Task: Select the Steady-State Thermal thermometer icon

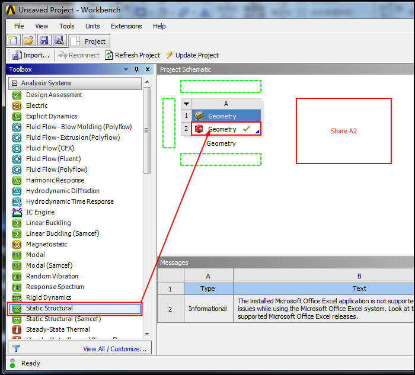Action: pyautogui.click(x=17, y=329)
